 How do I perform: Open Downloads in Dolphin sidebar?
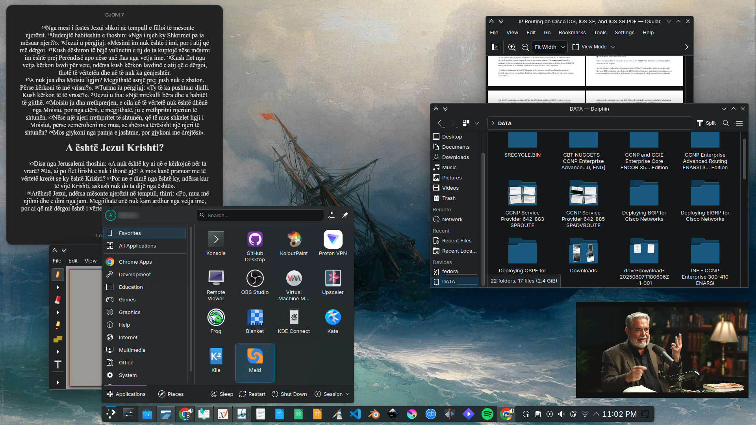click(x=455, y=157)
